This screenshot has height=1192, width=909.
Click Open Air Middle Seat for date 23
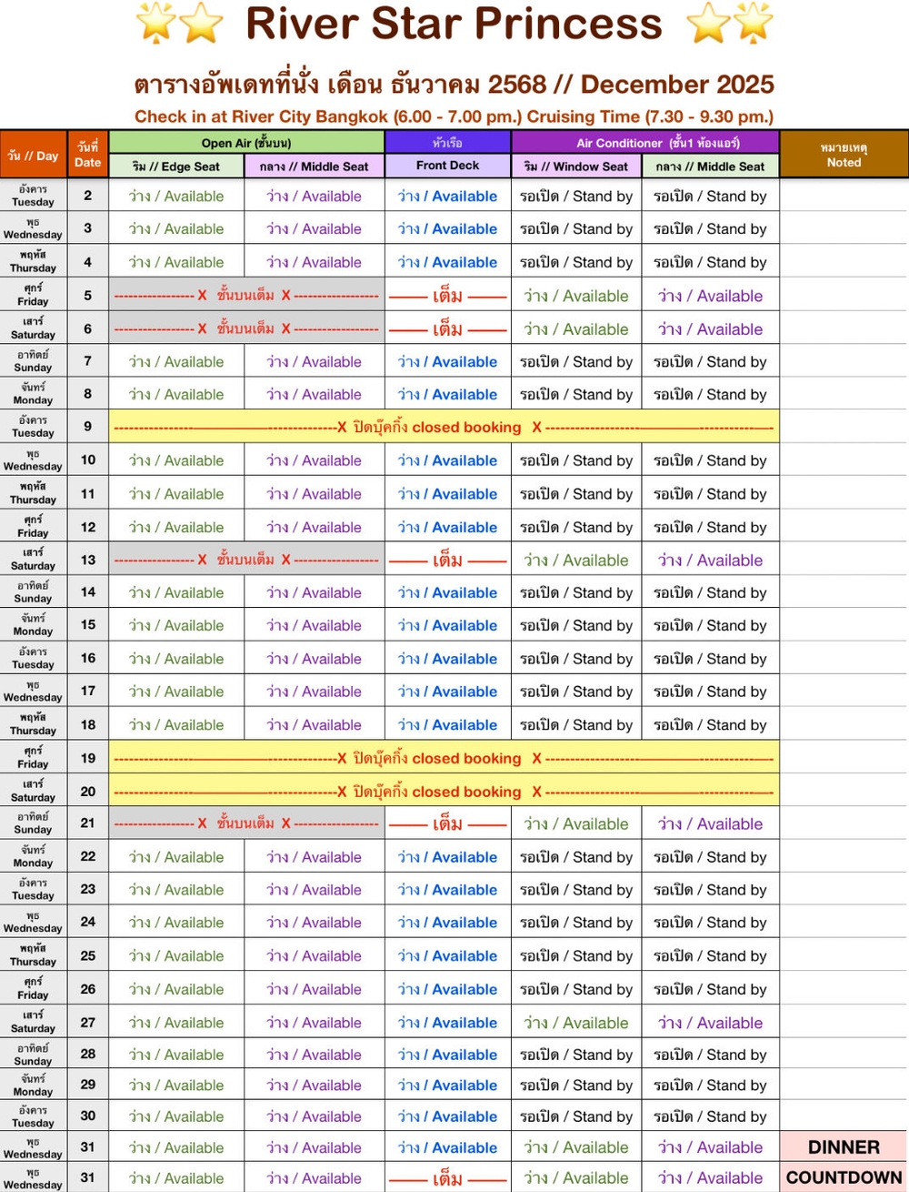coord(315,890)
